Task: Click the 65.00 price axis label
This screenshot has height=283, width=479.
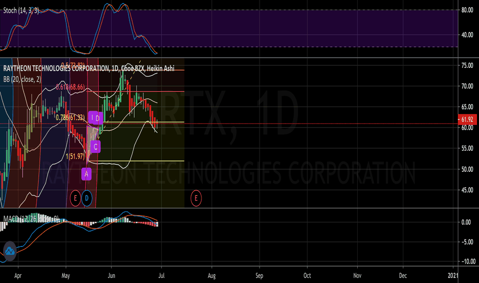Action: pyautogui.click(x=467, y=107)
